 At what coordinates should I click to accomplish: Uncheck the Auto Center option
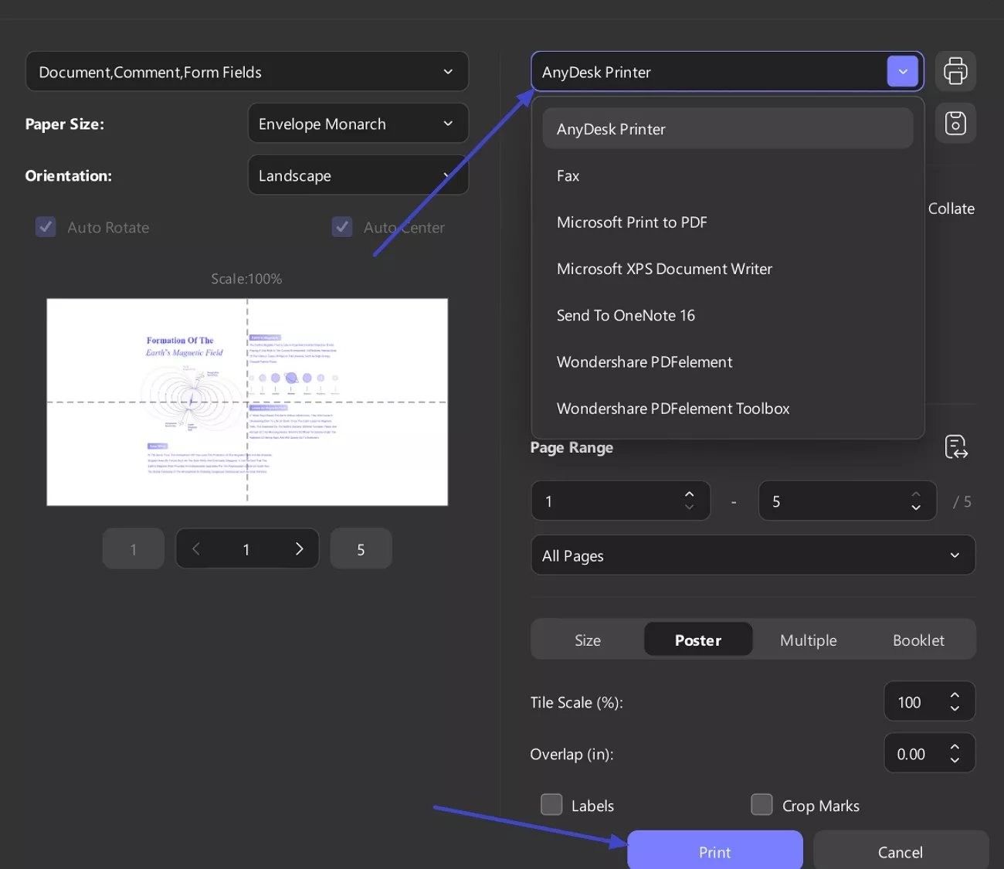pyautogui.click(x=342, y=226)
